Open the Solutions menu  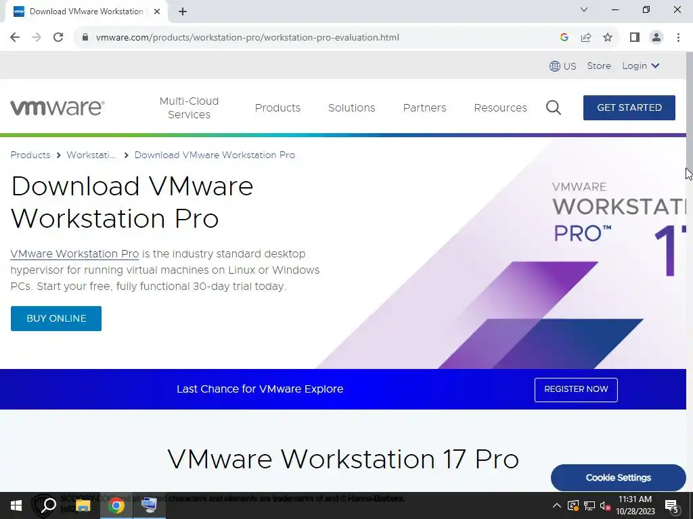352,107
